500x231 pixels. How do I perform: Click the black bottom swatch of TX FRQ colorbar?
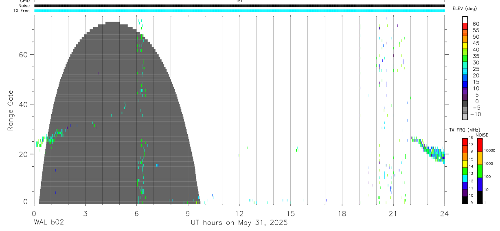pos(465,200)
